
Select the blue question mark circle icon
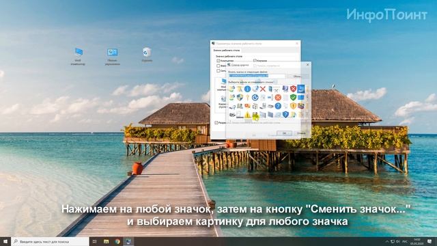pyautogui.click(x=278, y=106)
